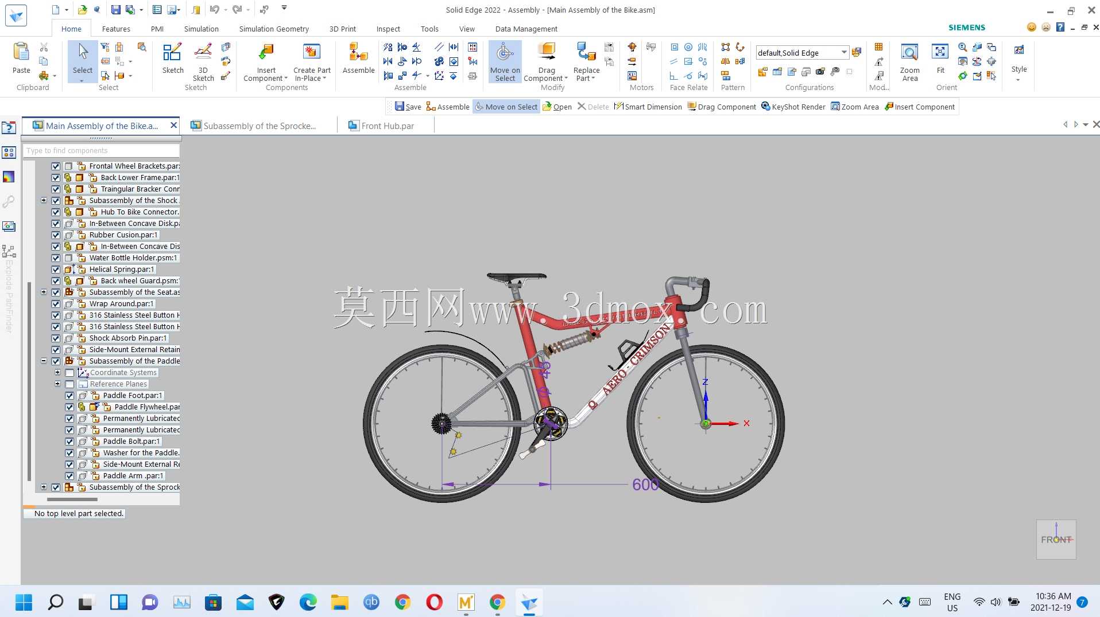Screen dimensions: 1100x617
Task: Fit the model to the view
Action: coord(940,58)
